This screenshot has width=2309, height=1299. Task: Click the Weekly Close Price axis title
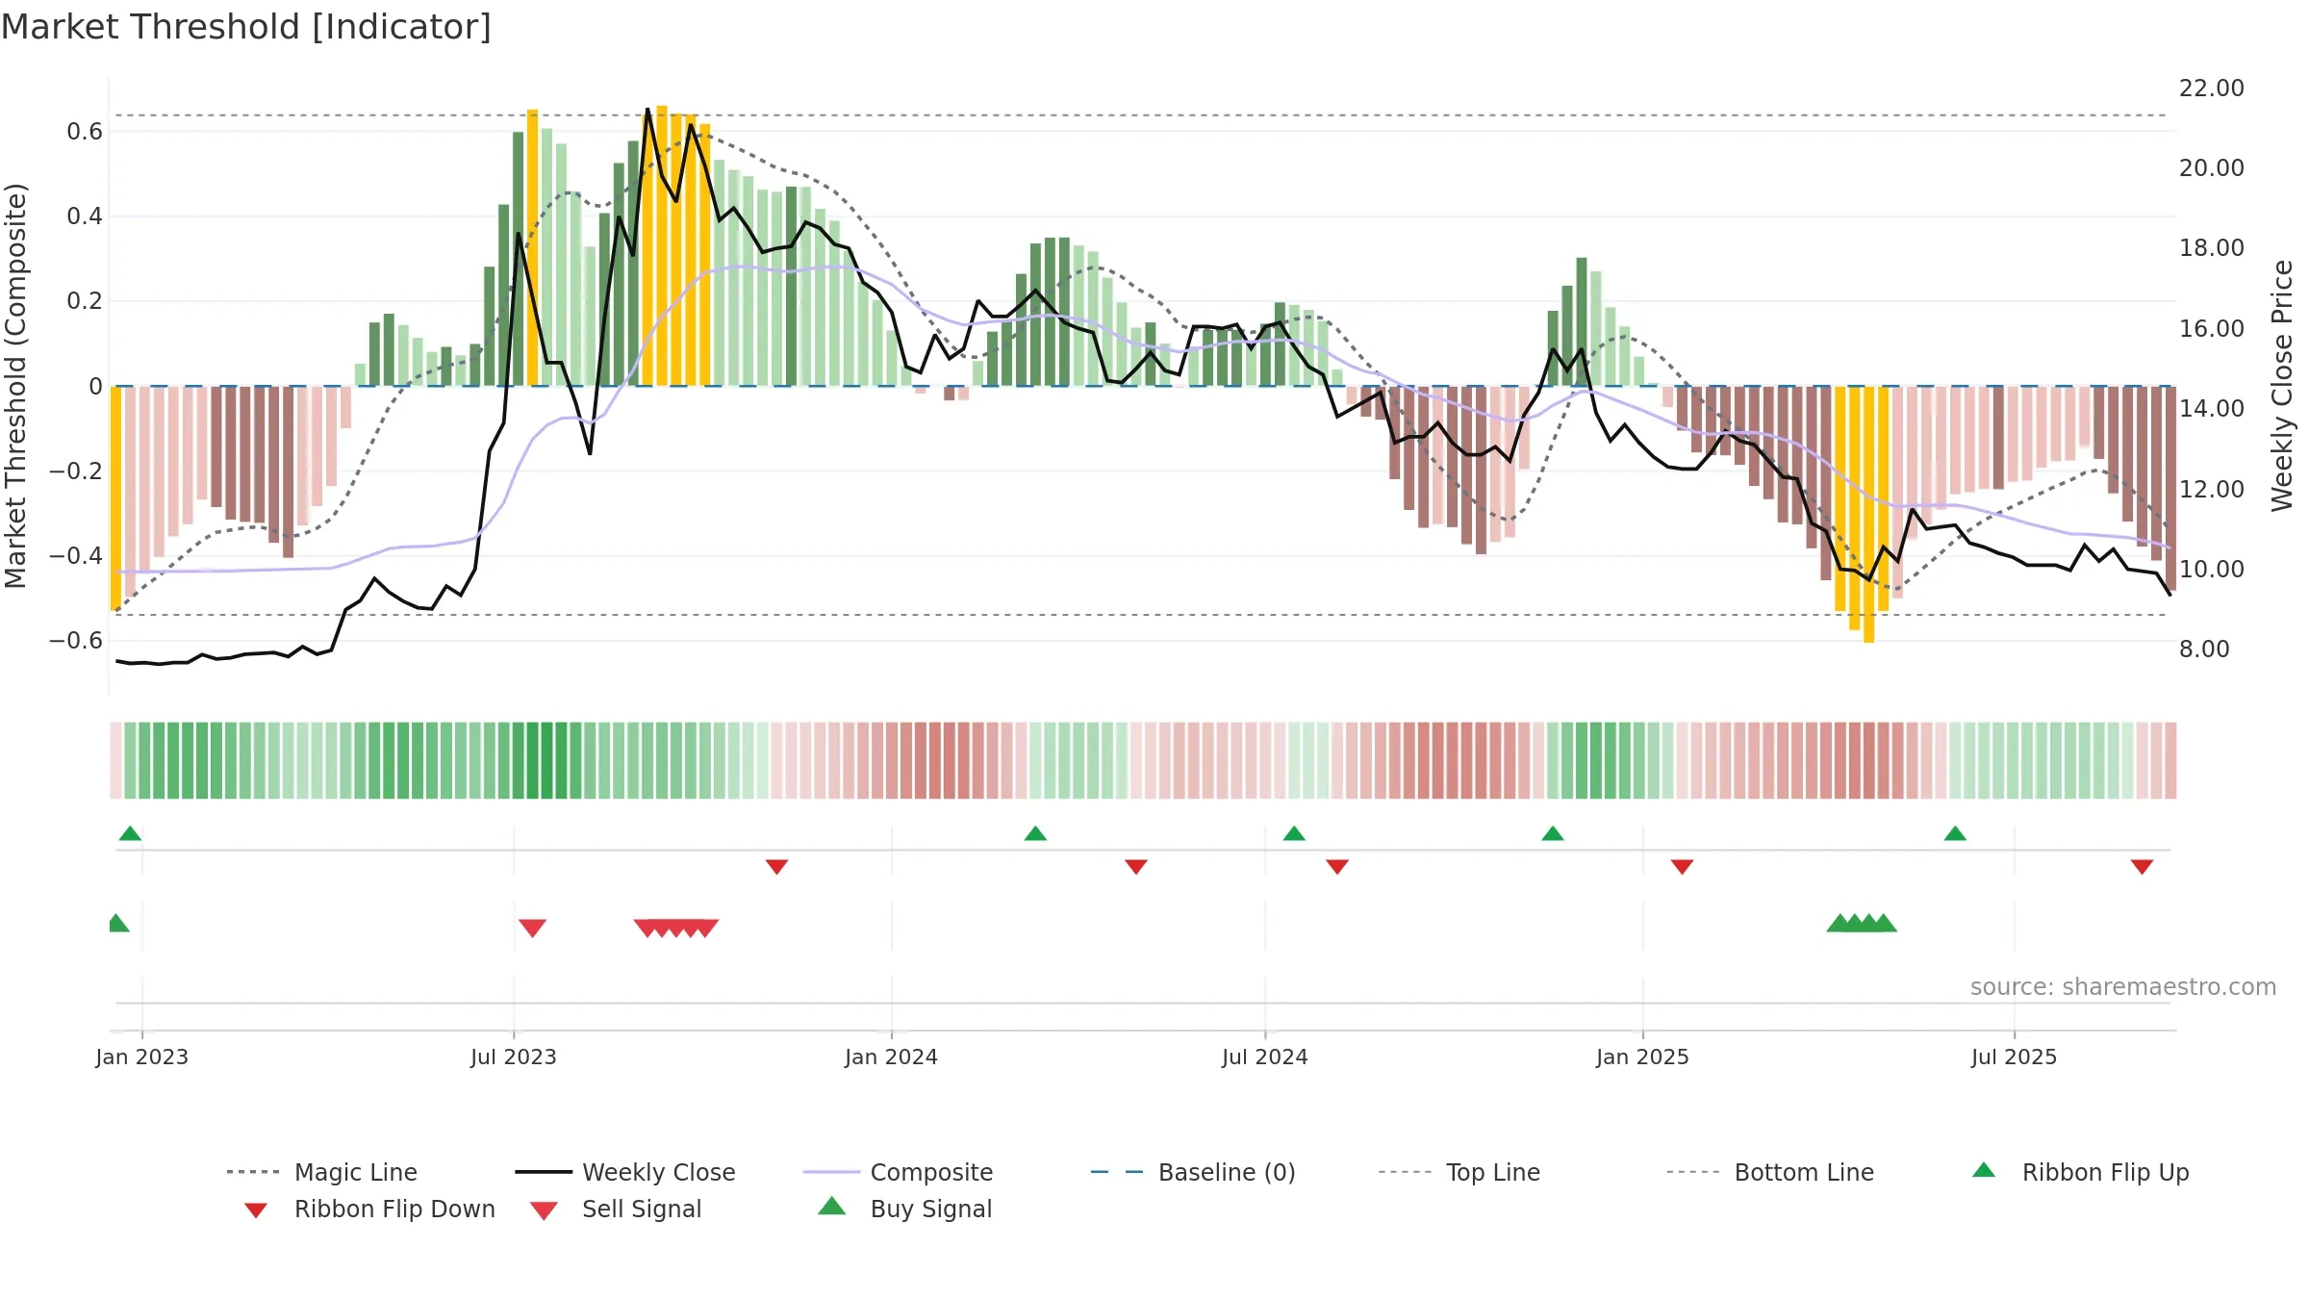(x=2282, y=385)
